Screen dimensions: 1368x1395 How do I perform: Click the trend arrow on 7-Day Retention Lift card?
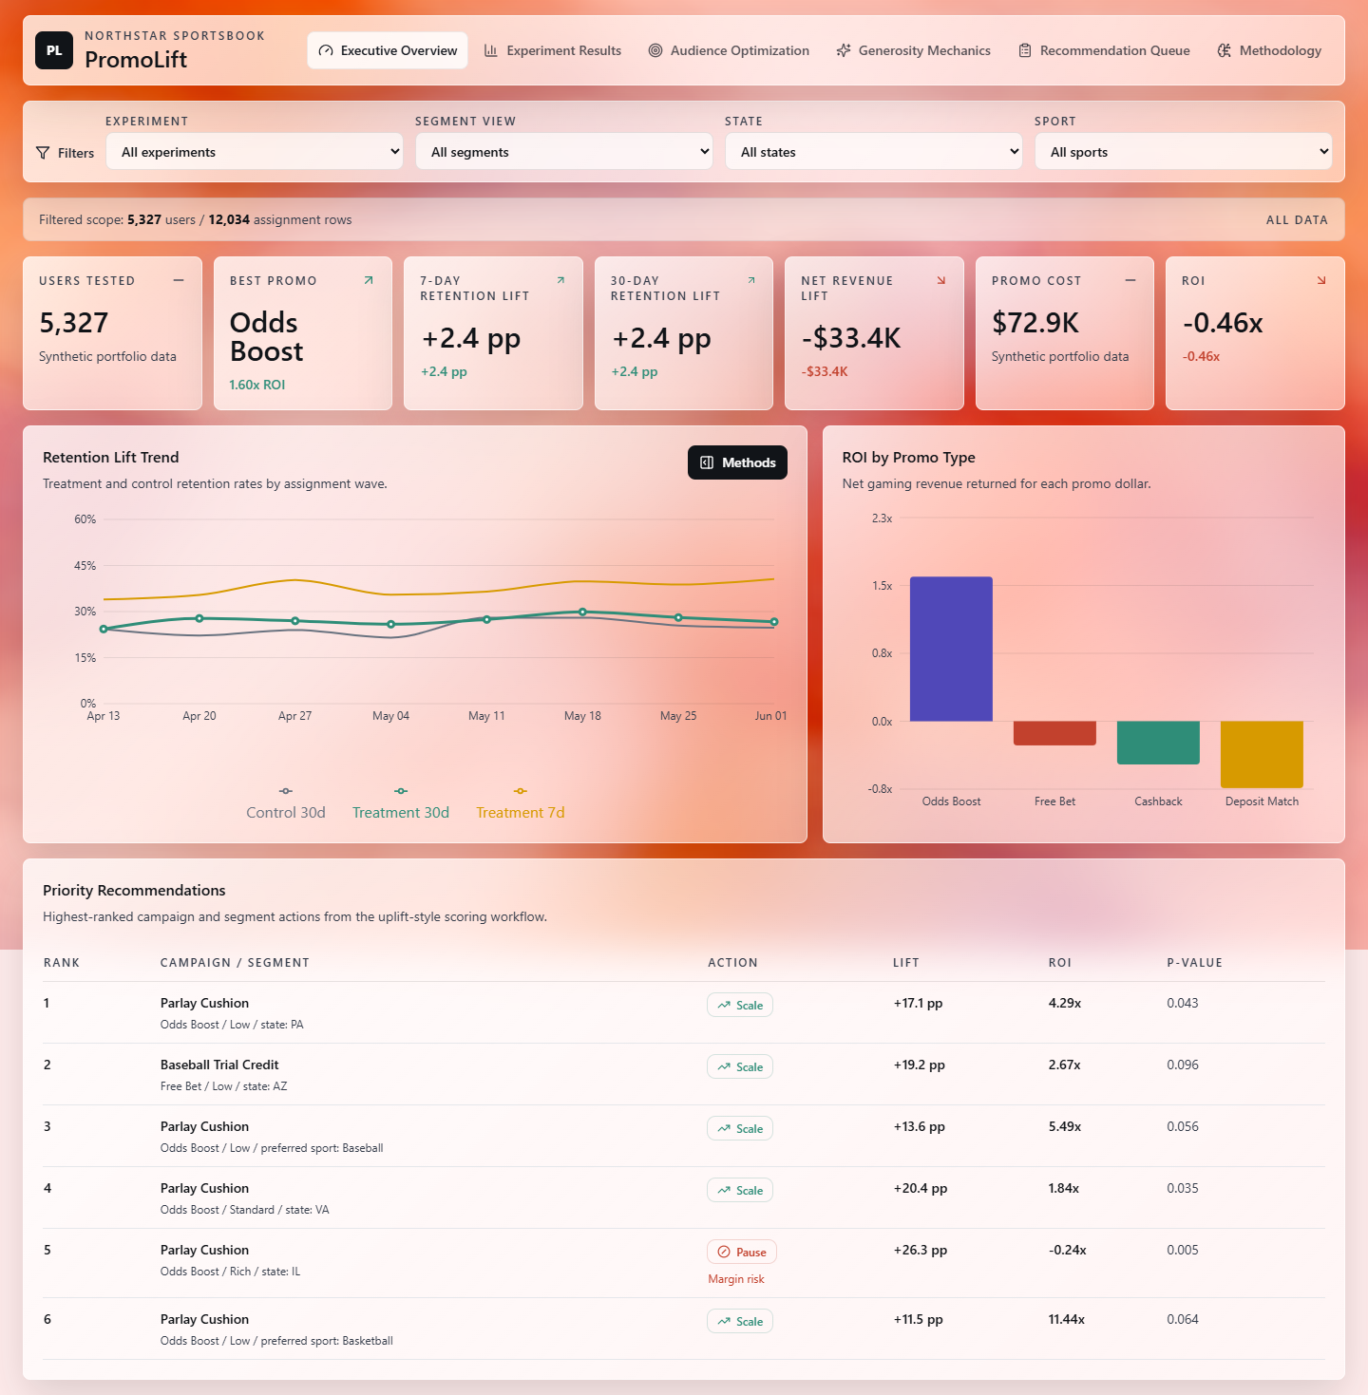click(560, 280)
